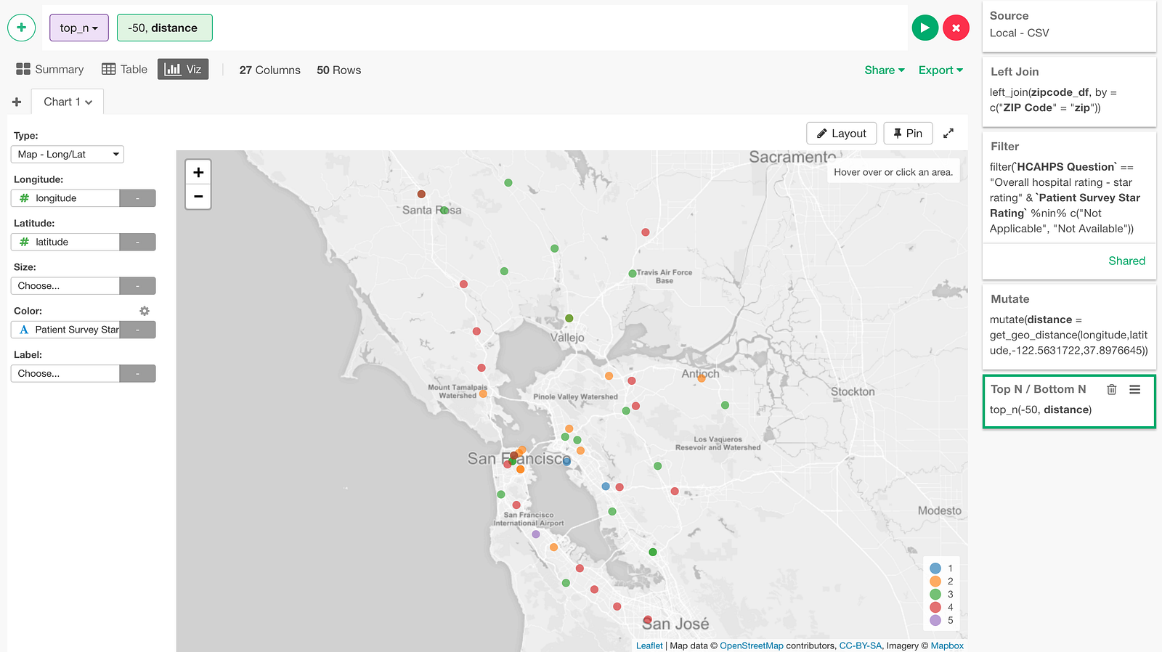Select the longitude column field

[x=65, y=198]
